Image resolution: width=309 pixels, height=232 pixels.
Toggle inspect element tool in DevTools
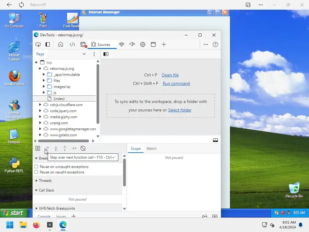(38, 45)
